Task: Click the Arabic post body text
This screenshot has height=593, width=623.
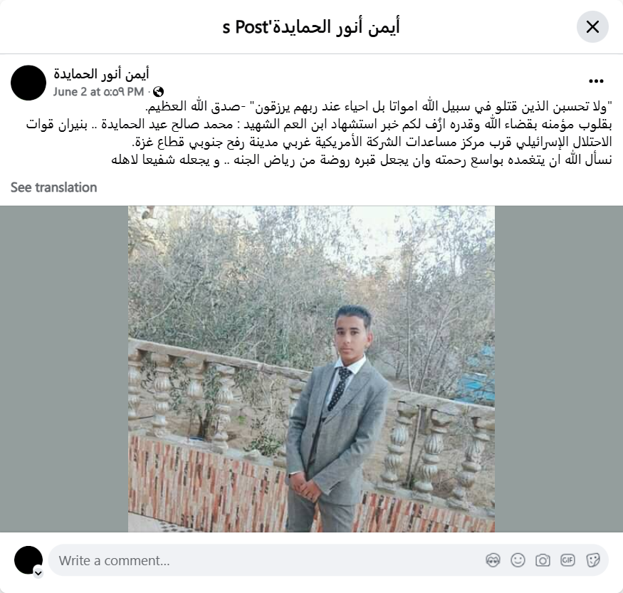Action: click(x=319, y=133)
